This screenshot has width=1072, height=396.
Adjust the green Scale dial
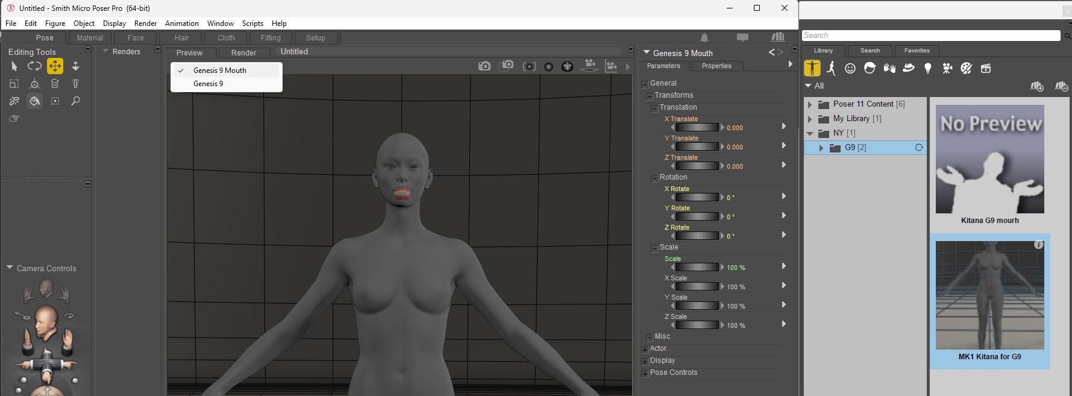point(697,268)
